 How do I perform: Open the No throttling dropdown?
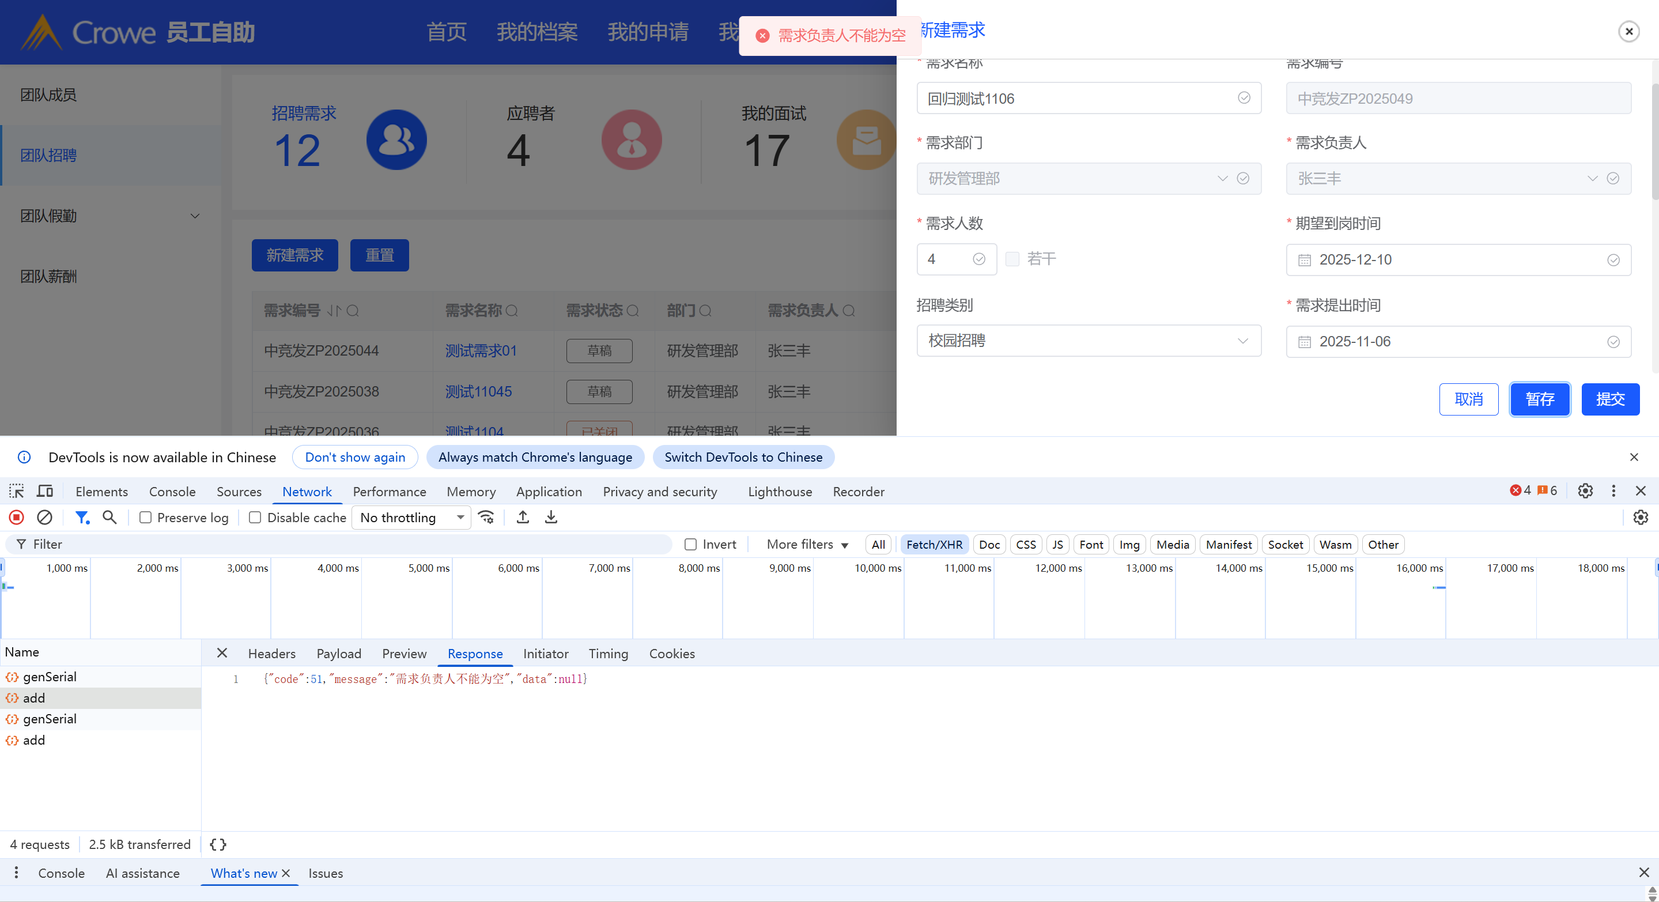pos(411,518)
